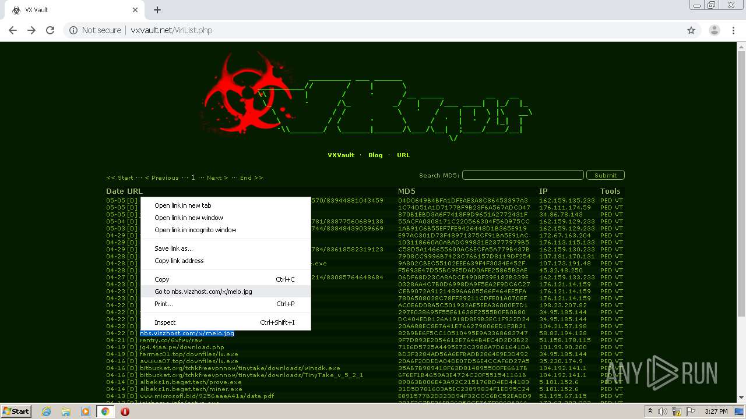Click IP address 176.111.174.59
The height and width of the screenshot is (419, 746).
click(x=565, y=208)
